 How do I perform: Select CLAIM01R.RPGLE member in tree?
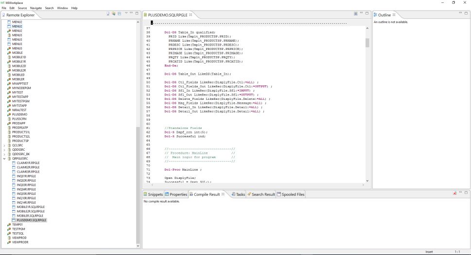tap(28, 163)
